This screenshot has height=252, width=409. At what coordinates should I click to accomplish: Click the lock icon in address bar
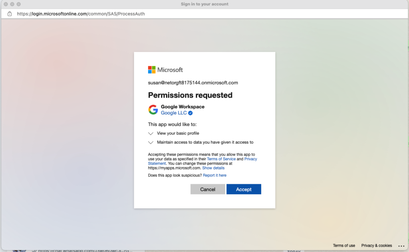(10, 14)
